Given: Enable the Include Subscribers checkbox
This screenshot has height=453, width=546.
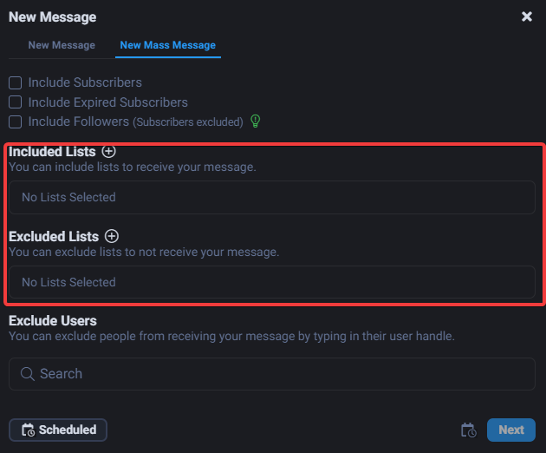Looking at the screenshot, I should (x=16, y=83).
